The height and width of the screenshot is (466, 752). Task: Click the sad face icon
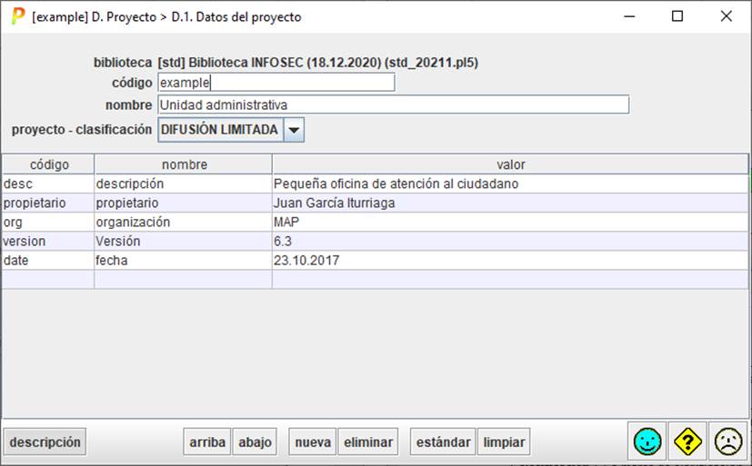pos(727,441)
